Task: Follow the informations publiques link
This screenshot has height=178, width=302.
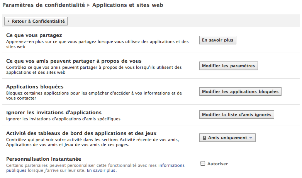Action: coord(171,166)
